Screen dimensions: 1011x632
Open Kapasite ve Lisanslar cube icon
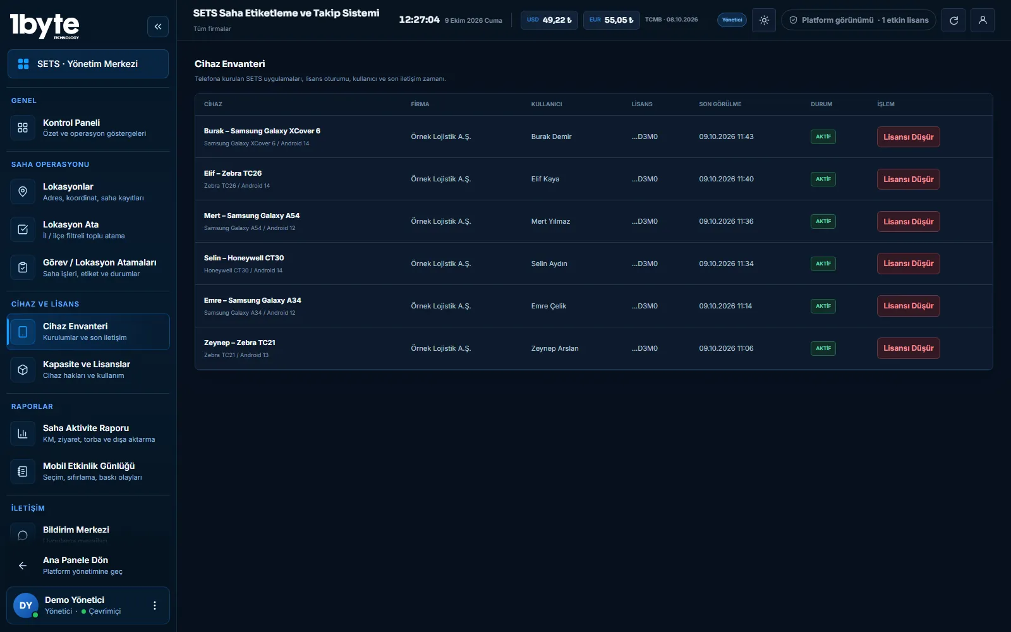[23, 370]
